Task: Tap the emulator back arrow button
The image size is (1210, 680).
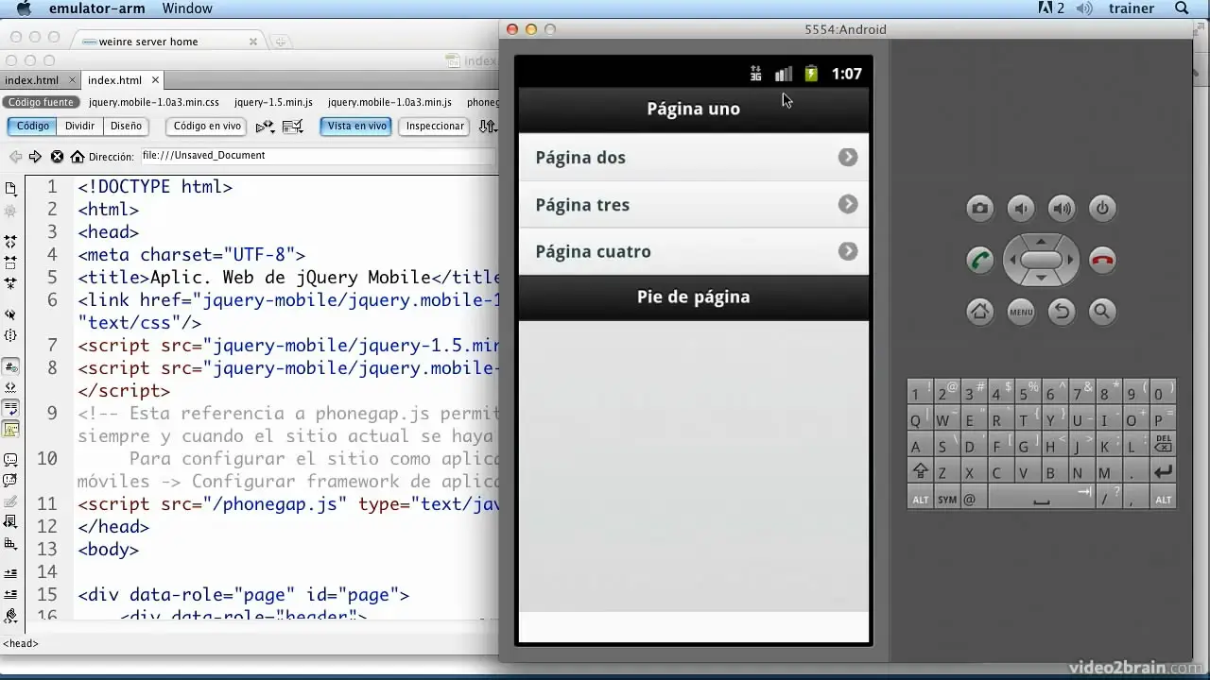Action: click(x=1062, y=311)
